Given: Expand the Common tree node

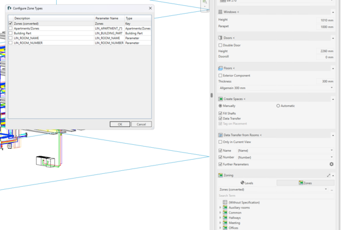Looking at the screenshot, I should (220, 212).
